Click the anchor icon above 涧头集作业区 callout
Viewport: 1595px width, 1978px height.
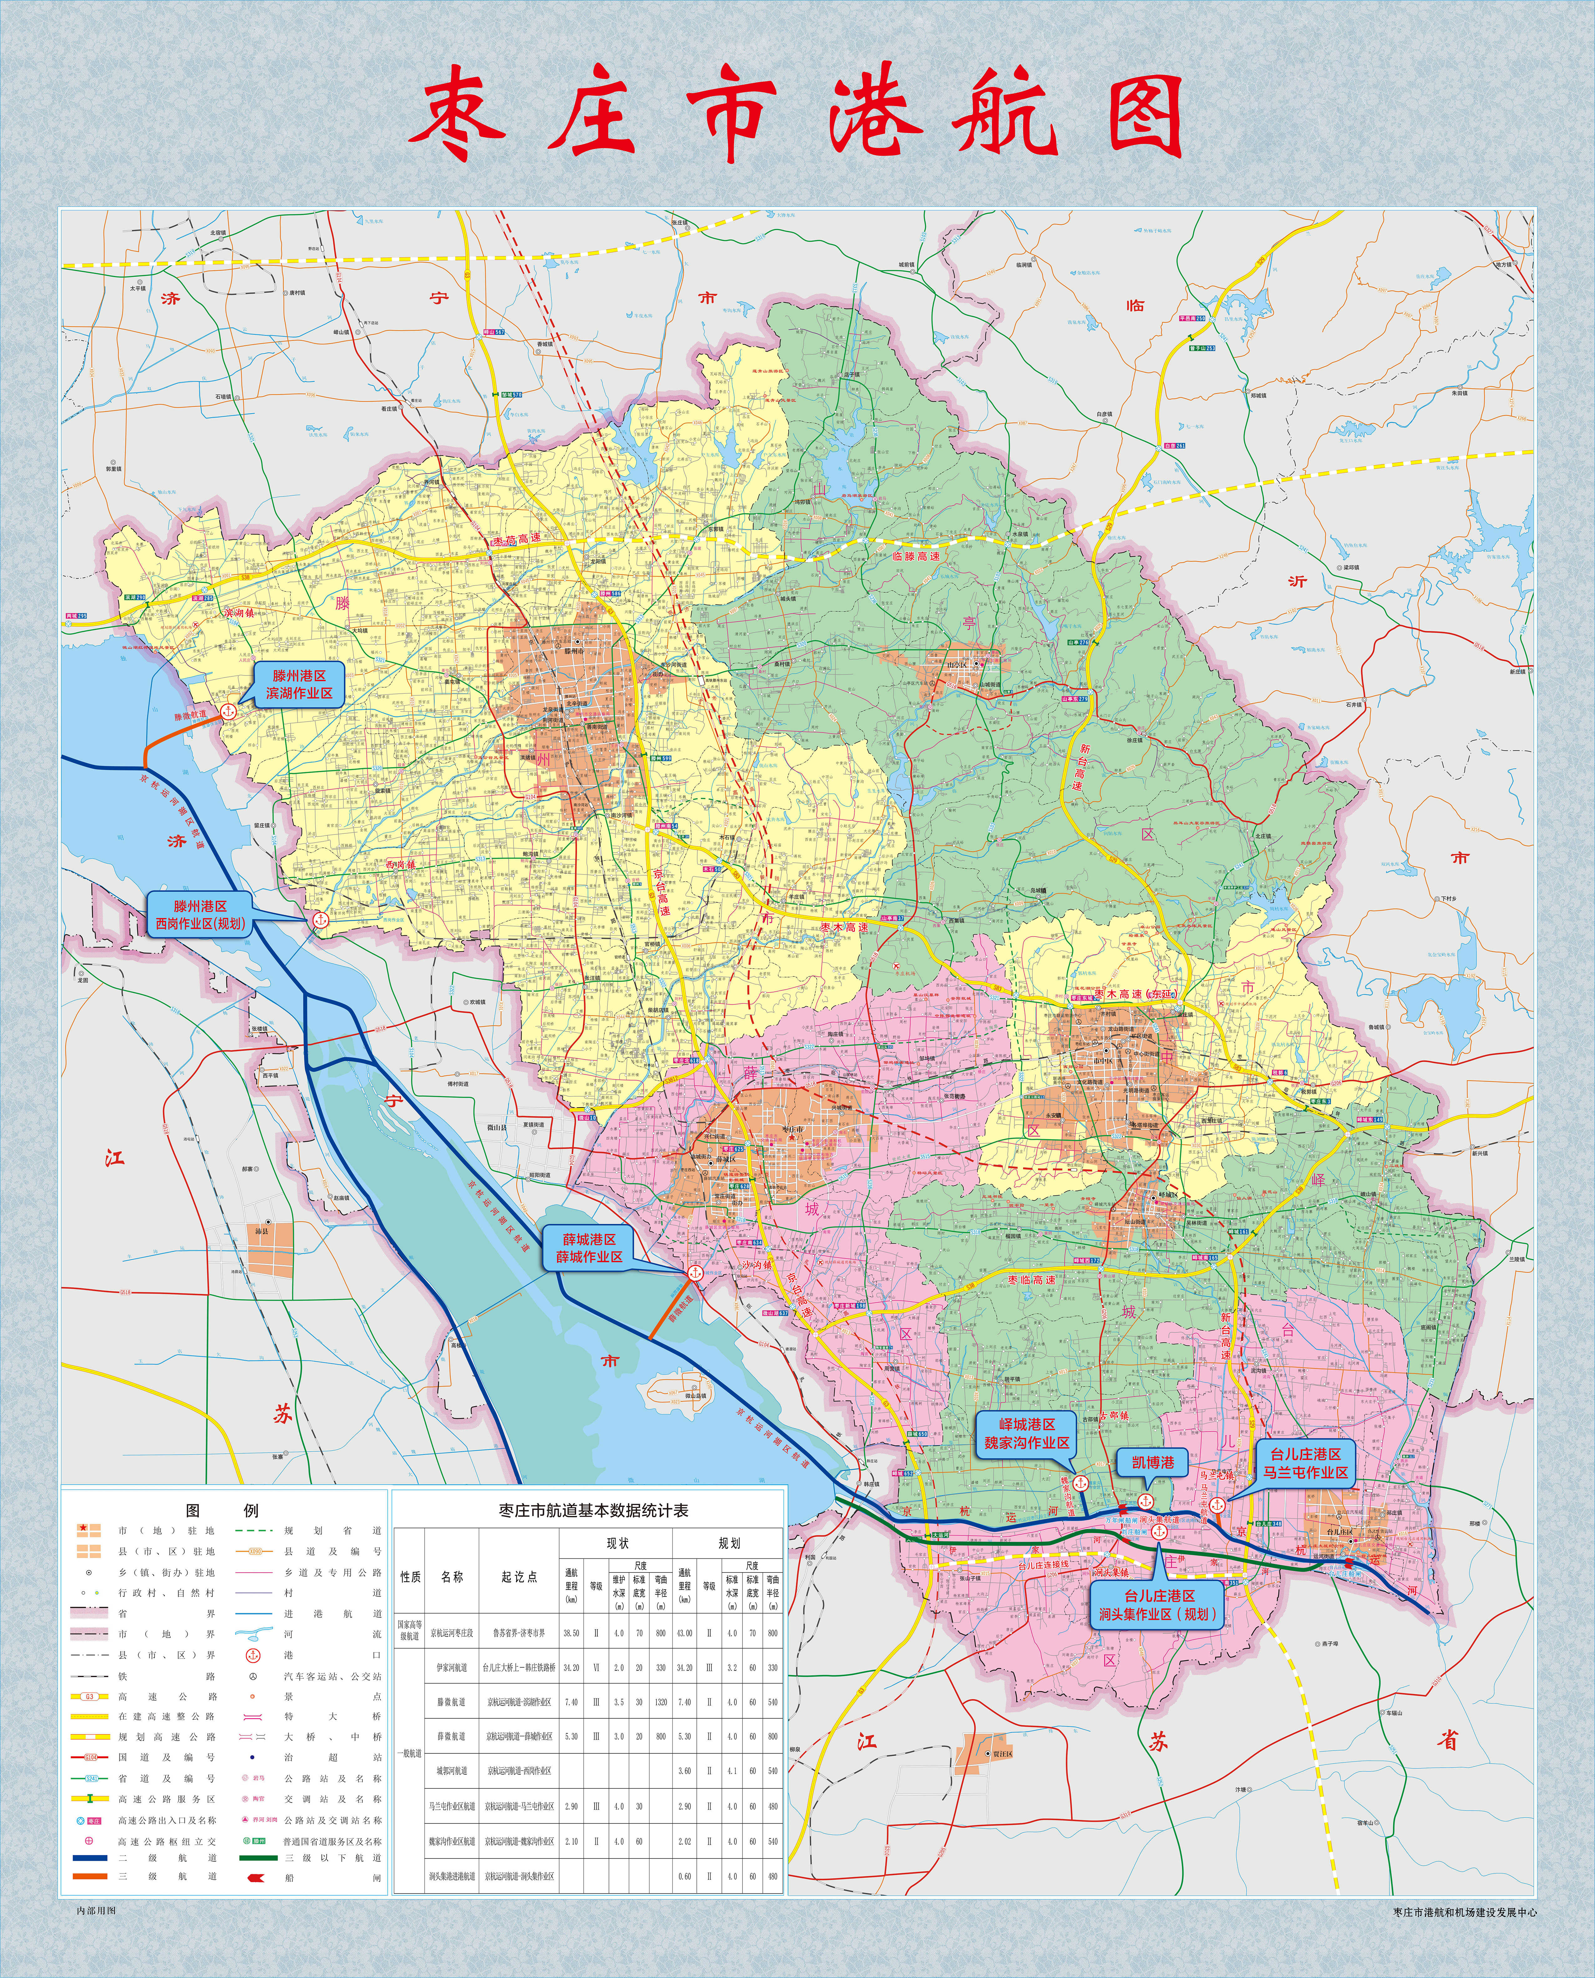tap(1159, 1532)
